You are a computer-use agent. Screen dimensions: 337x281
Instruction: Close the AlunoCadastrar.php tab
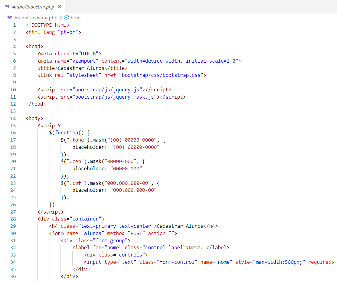coord(59,7)
